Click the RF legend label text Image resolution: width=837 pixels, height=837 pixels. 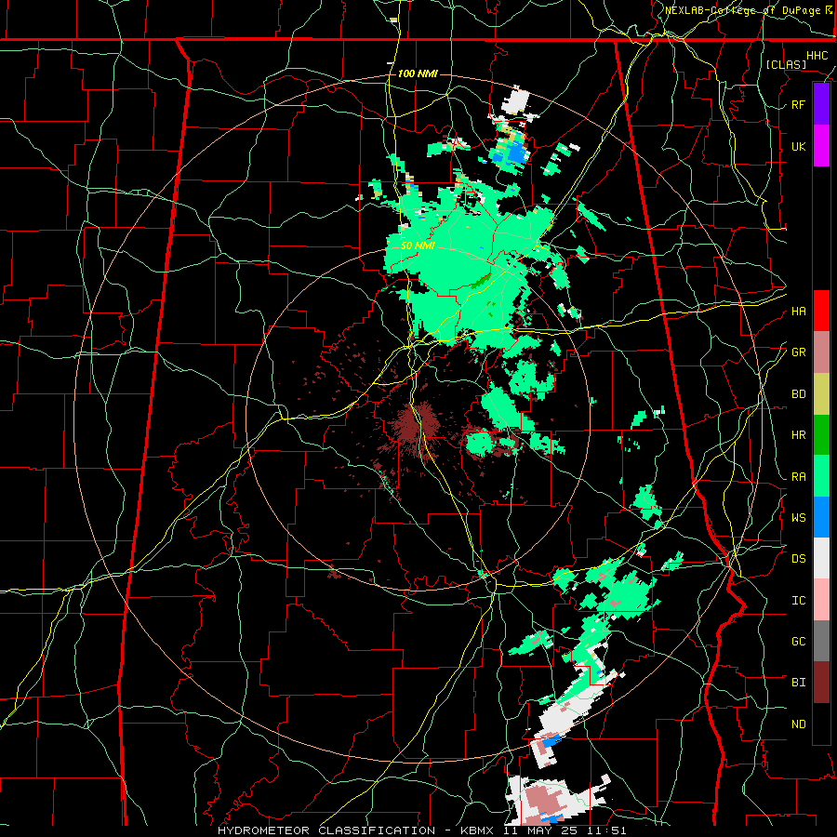(798, 104)
